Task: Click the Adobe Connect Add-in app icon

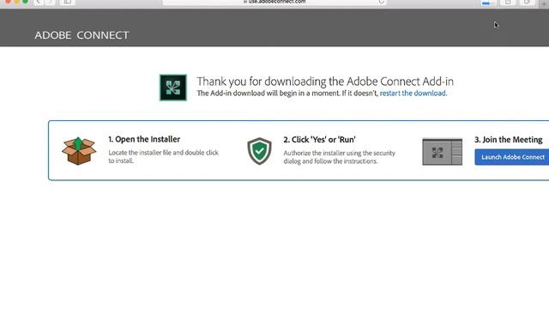Action: coord(173,88)
